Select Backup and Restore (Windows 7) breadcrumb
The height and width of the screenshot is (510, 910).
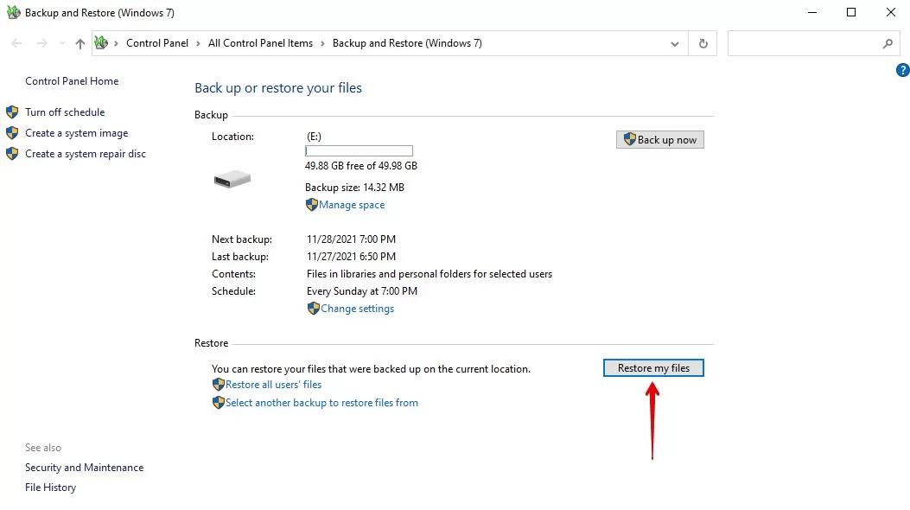pyautogui.click(x=407, y=43)
